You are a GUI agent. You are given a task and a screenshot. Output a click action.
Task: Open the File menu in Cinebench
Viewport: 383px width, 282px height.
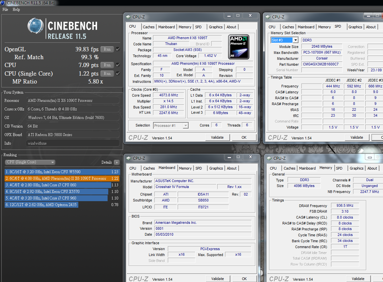pos(5,10)
